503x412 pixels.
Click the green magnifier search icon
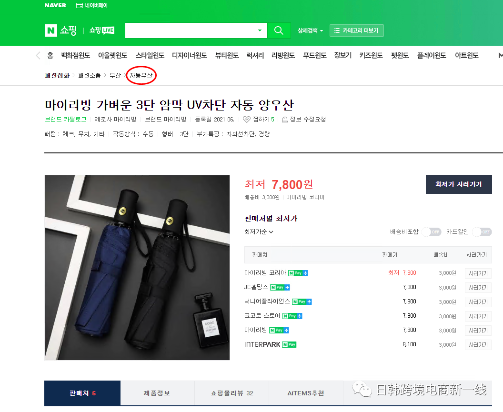[279, 30]
